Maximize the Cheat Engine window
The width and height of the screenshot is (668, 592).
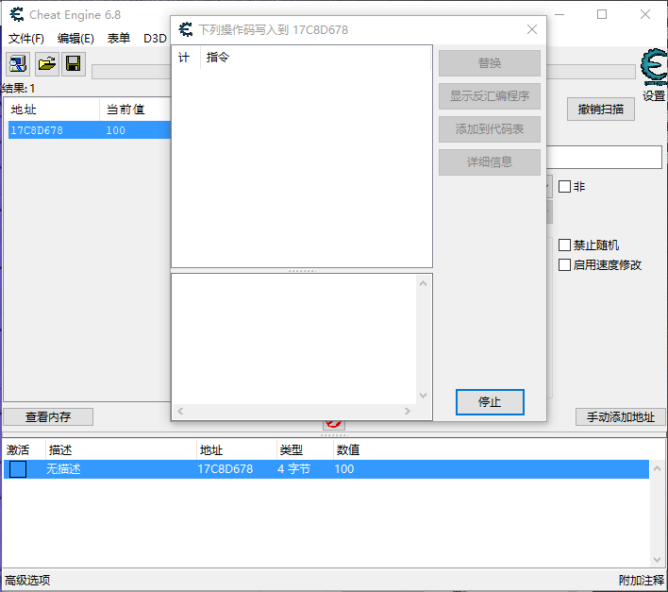(602, 14)
